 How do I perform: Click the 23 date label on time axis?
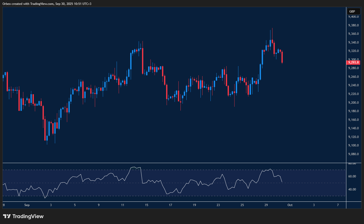tap(218, 205)
